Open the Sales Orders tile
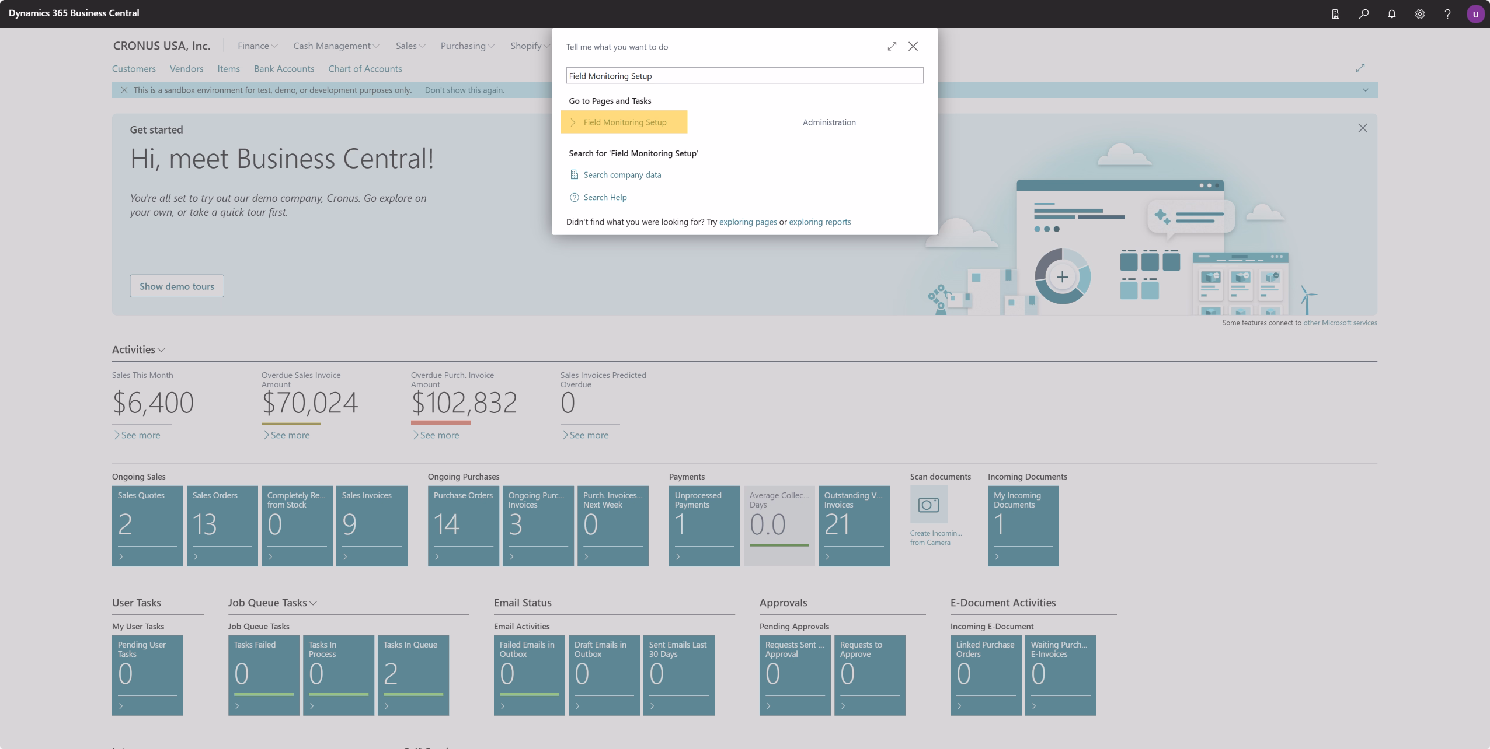Viewport: 1490px width, 749px height. [222, 525]
